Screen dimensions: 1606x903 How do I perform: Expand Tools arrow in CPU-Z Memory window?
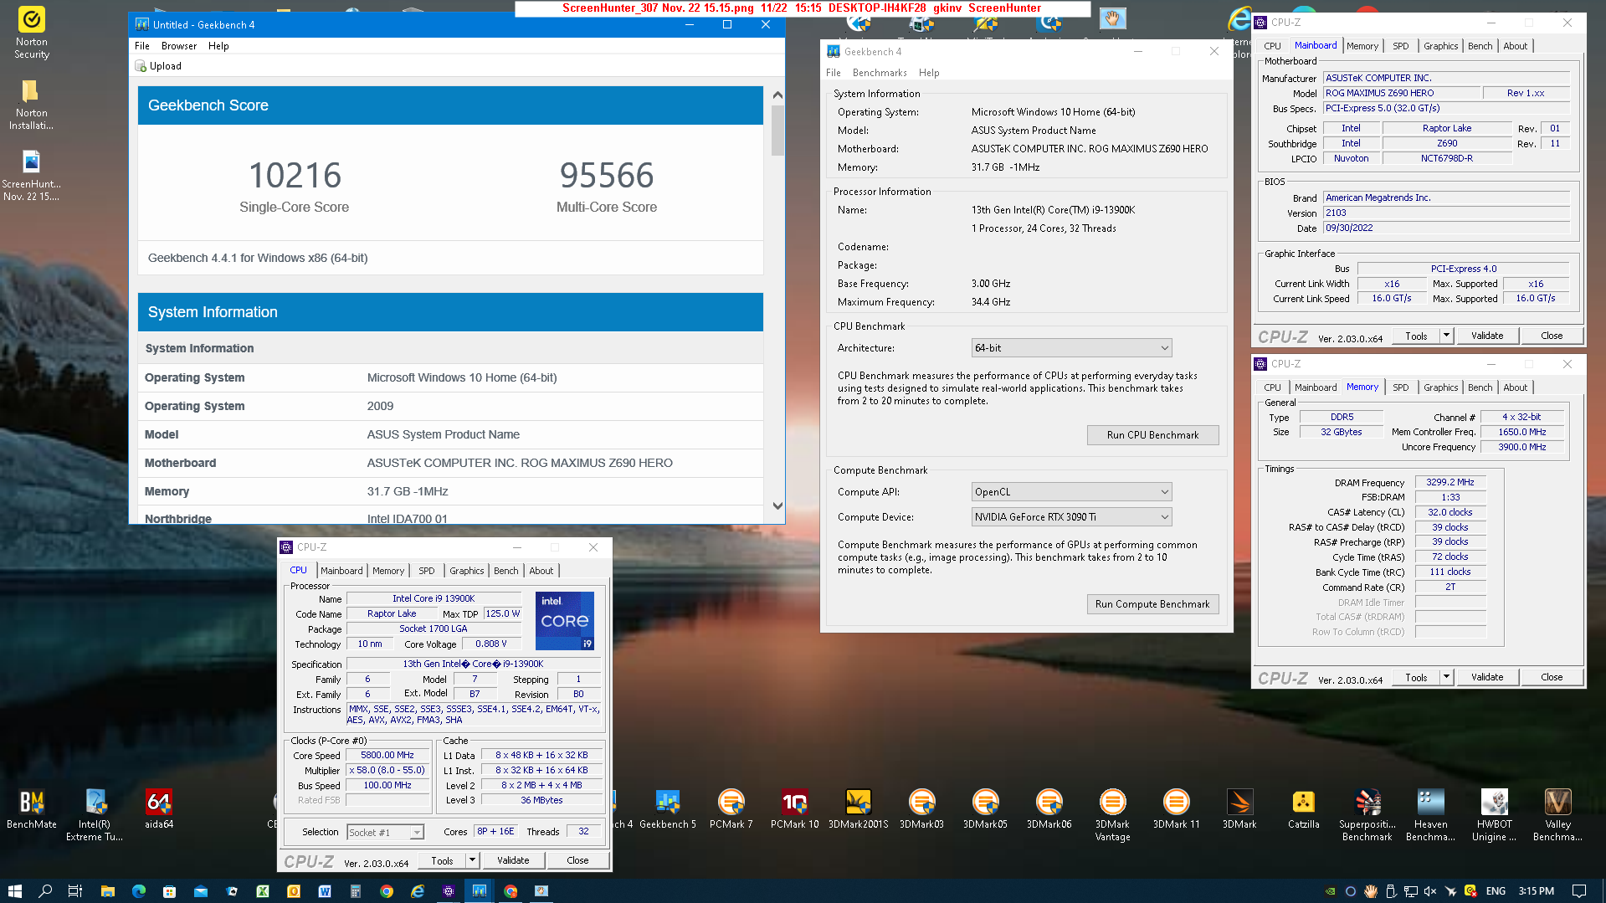pos(1446,677)
